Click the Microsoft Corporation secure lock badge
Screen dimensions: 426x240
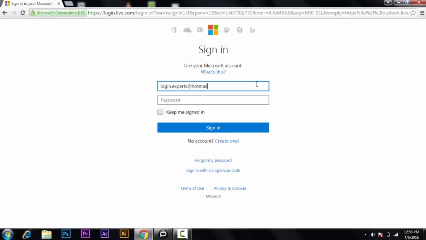pos(58,13)
